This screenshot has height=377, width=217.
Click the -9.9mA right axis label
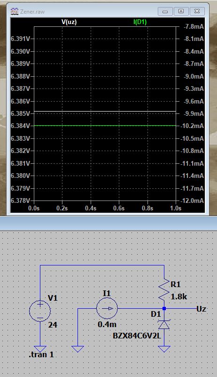pyautogui.click(x=194, y=113)
